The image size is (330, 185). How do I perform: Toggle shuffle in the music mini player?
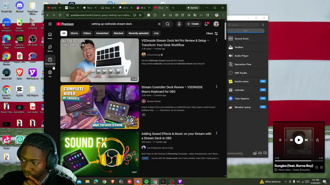(286, 140)
